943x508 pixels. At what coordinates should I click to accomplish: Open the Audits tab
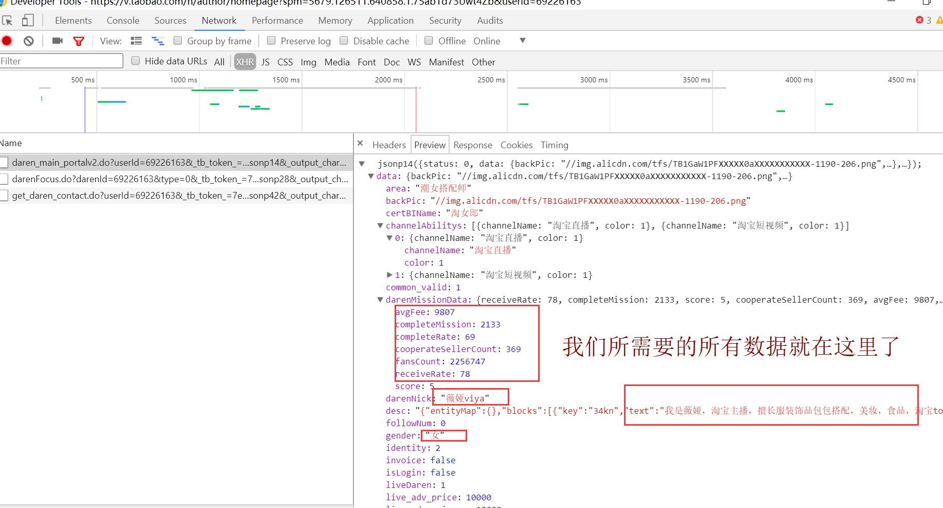tap(490, 21)
